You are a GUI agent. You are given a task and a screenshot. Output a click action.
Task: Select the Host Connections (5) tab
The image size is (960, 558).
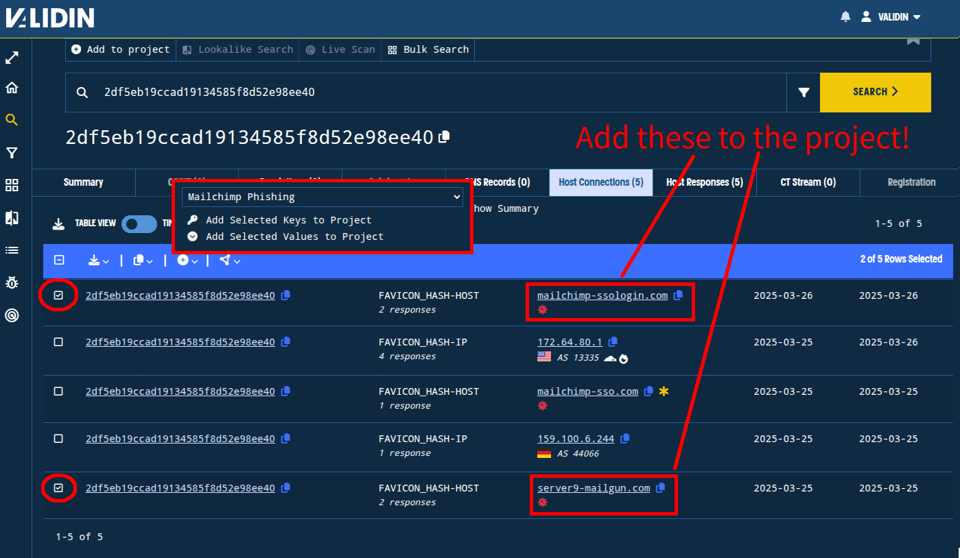(601, 182)
